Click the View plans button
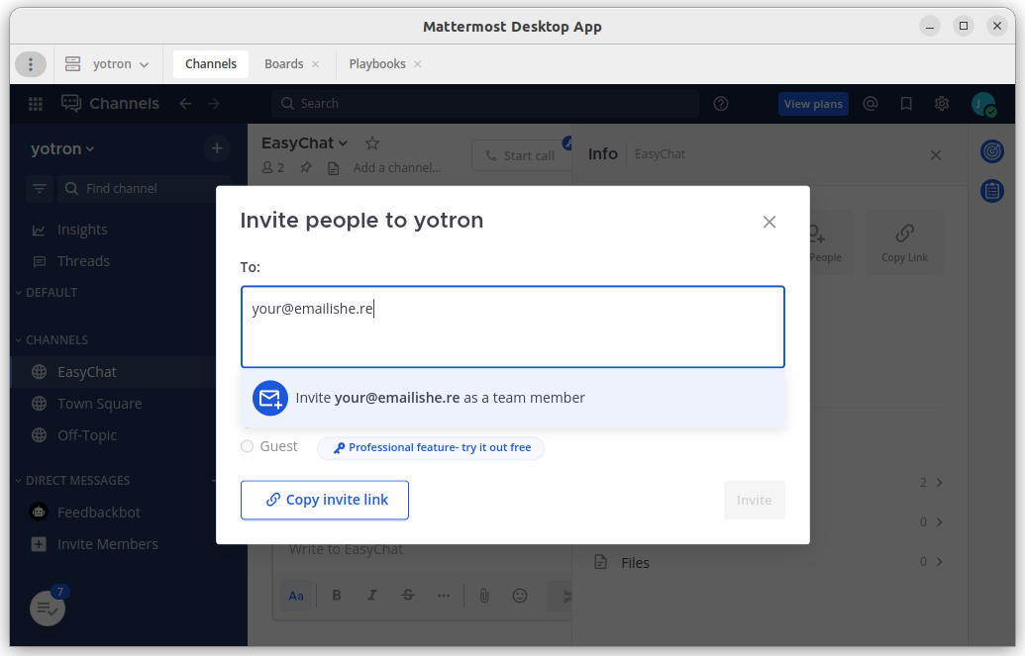The width and height of the screenshot is (1025, 656). 813,104
